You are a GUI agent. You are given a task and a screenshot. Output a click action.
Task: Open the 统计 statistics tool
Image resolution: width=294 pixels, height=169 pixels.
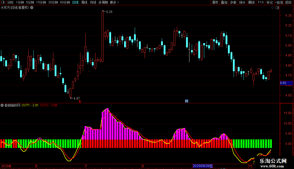tap(242, 2)
